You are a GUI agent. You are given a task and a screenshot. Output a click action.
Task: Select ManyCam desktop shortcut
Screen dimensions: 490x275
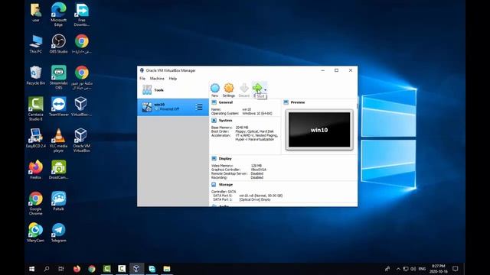[36, 232]
